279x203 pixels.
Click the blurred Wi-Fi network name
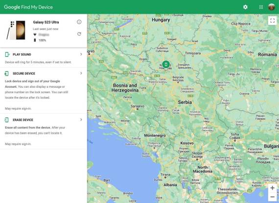pos(44,35)
